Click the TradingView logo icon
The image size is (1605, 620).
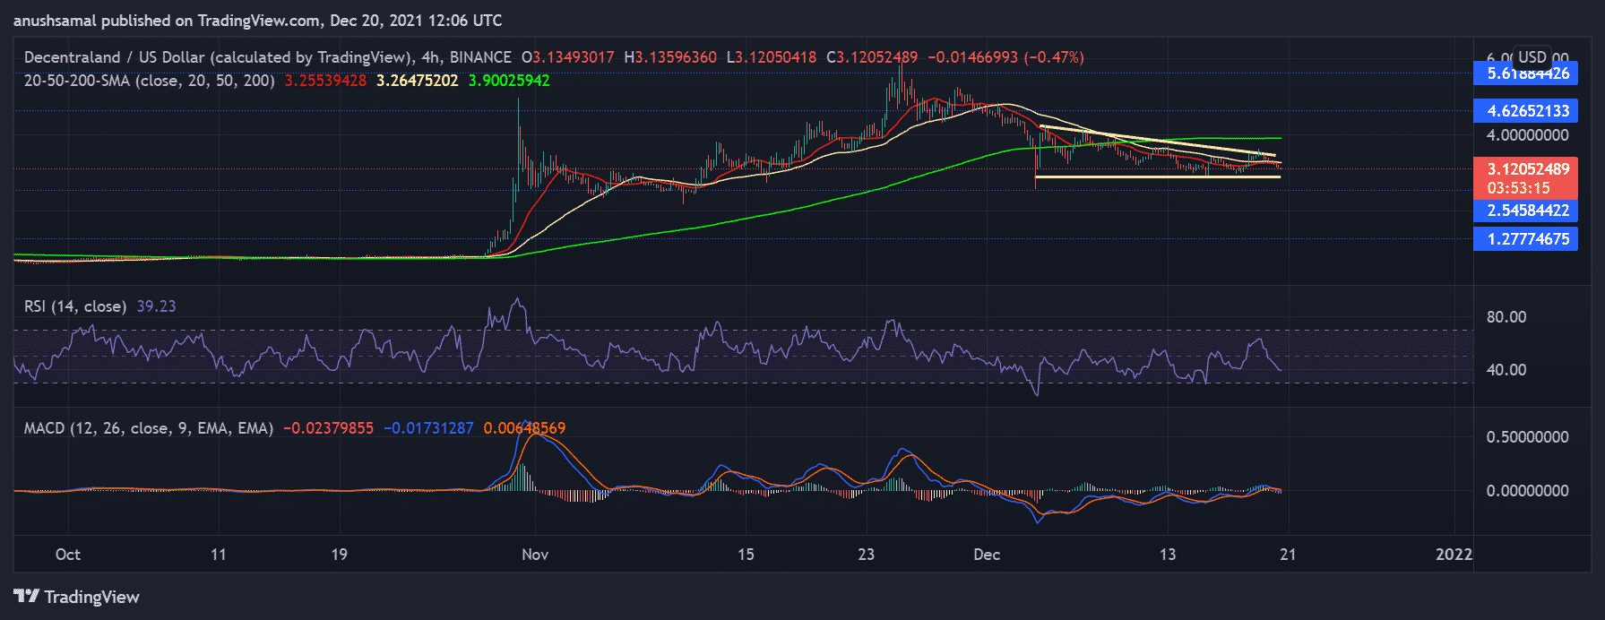pos(26,597)
